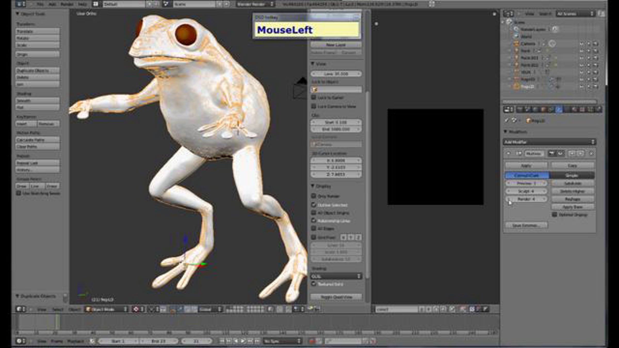The width and height of the screenshot is (619, 348).
Task: Click the Multires modifier move-up arrow
Action: (572, 153)
